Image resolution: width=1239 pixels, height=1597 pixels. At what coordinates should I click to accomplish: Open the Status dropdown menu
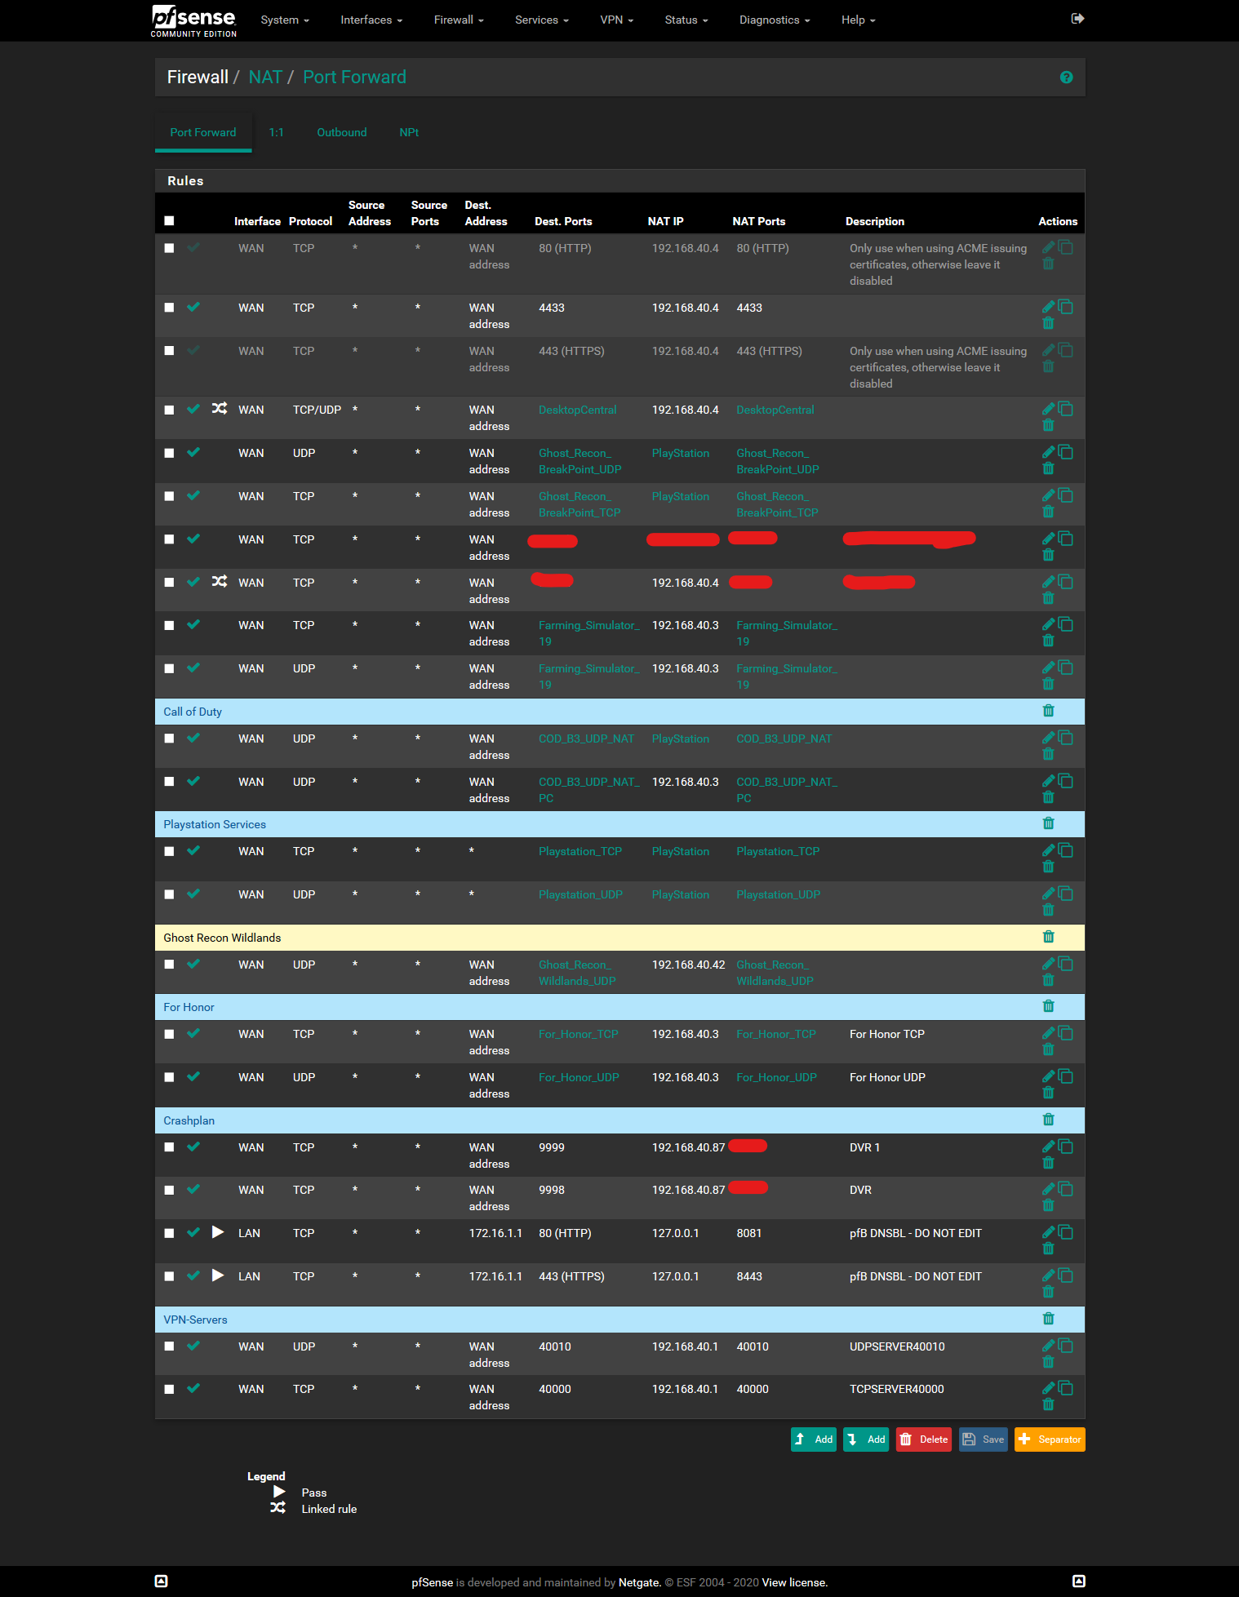686,20
